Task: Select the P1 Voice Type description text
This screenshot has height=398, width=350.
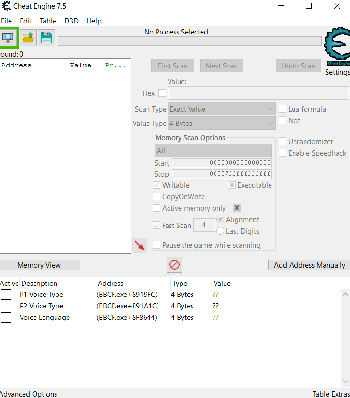Action: [x=41, y=295]
